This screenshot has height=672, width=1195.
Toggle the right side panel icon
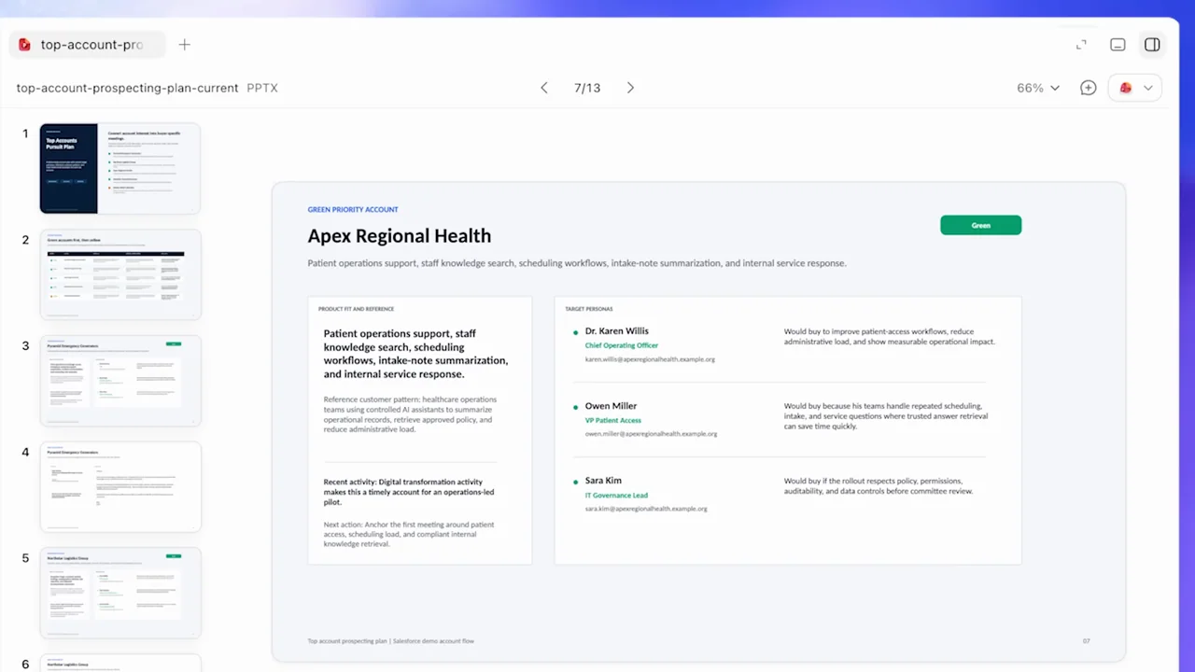click(1152, 45)
